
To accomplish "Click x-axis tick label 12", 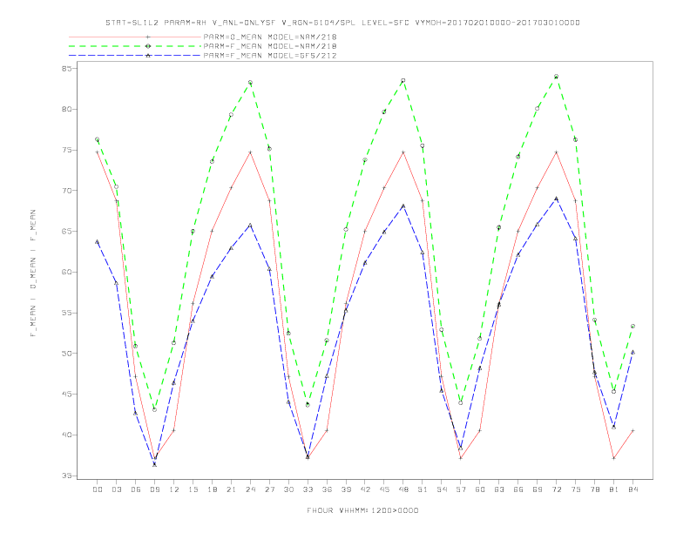I will point(174,489).
